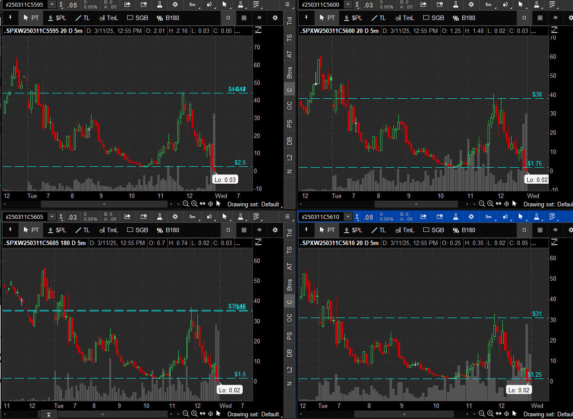Image resolution: width=573 pixels, height=419 pixels.
Task: Click horizontal scrollbar under C5595 chart
Action: point(104,204)
